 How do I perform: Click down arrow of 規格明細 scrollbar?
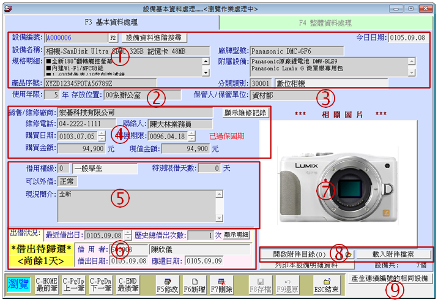pos(206,73)
